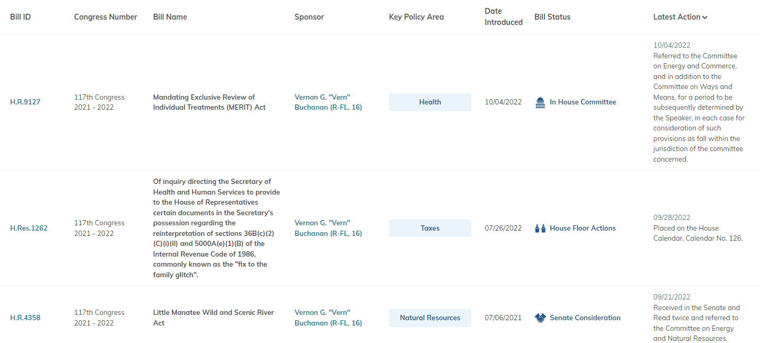The image size is (760, 343).
Task: Click the In House Committee status text
Action: [x=583, y=102]
